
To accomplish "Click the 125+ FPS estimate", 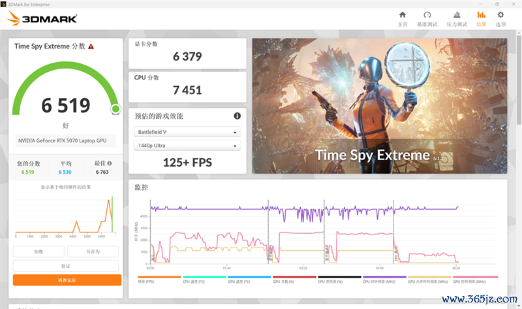I will (187, 163).
